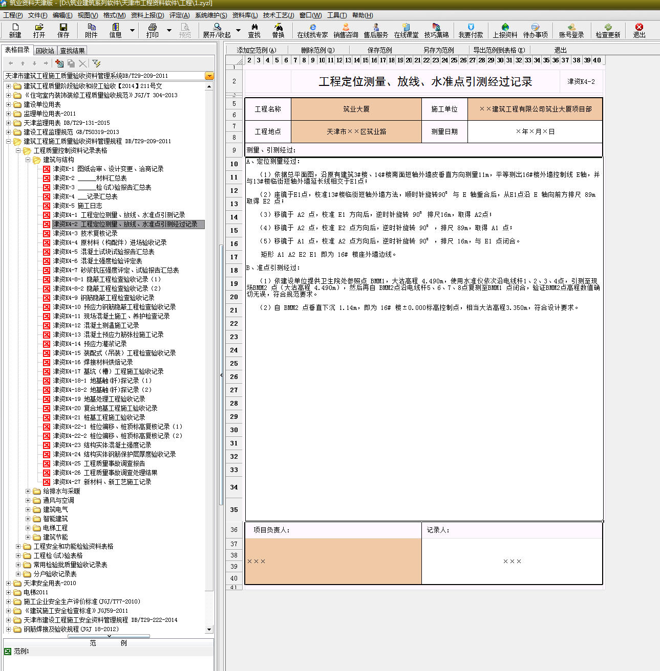Click the 技巧集锦 tips collection icon
The image size is (660, 671).
tap(436, 30)
